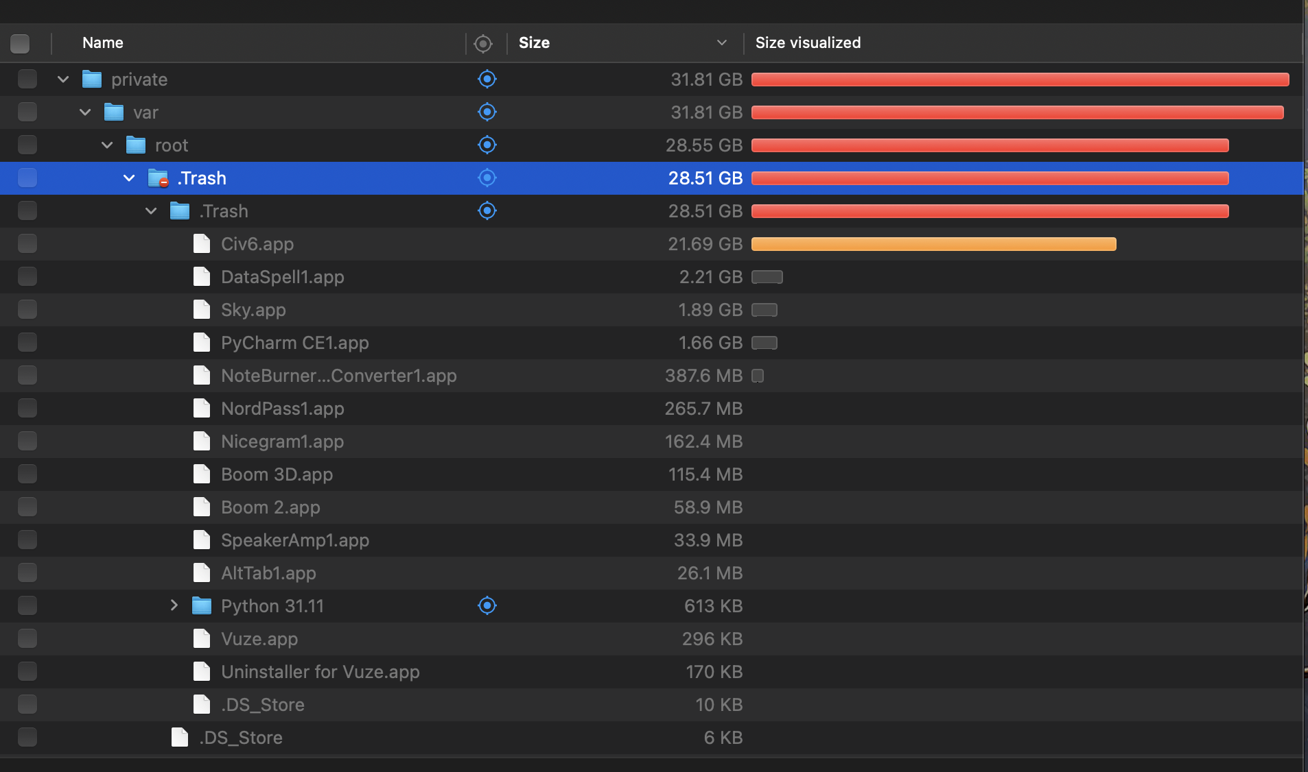Click the target icon in the highlighted .Trash row
1308x772 pixels.
click(487, 178)
